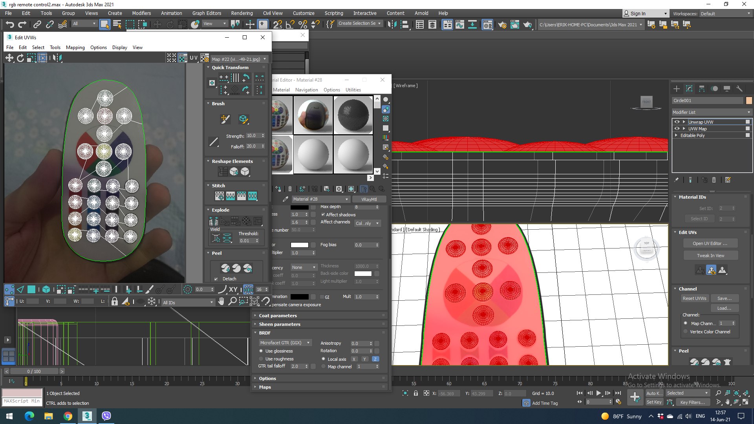Open the Microfacet GTR (GGX) BRDF dropdown
Viewport: 754px width, 424px height.
pyautogui.click(x=285, y=343)
